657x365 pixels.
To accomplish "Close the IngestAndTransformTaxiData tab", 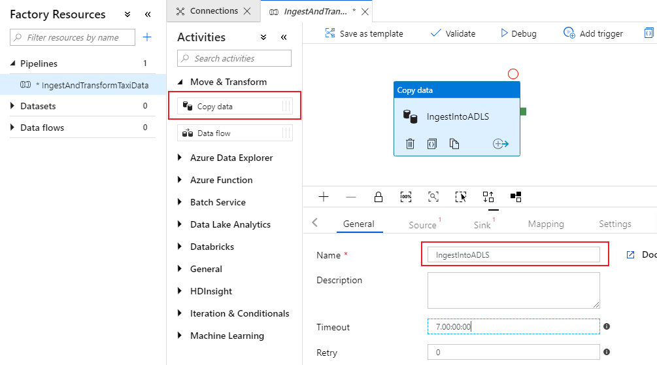I will click(365, 12).
